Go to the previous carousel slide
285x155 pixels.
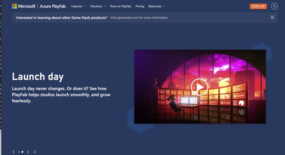click(14, 152)
